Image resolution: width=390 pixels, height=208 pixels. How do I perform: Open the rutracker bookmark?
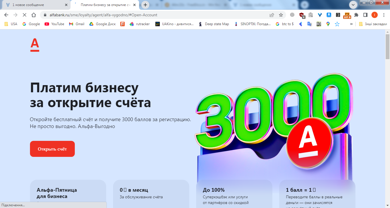pos(140,24)
